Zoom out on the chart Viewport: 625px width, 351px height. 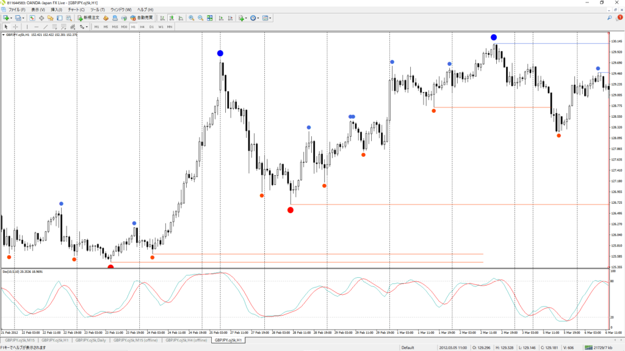point(200,18)
